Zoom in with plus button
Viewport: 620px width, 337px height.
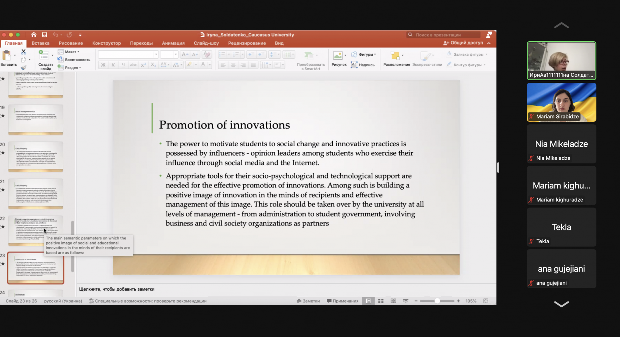coord(458,301)
